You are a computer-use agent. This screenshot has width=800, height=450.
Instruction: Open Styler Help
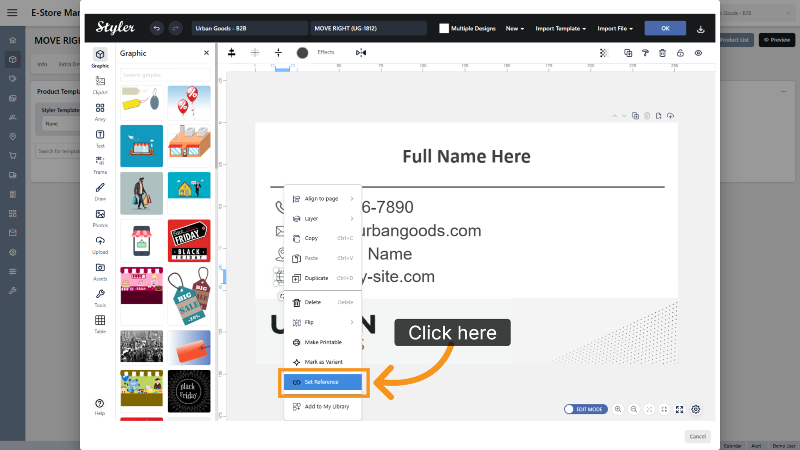point(100,407)
